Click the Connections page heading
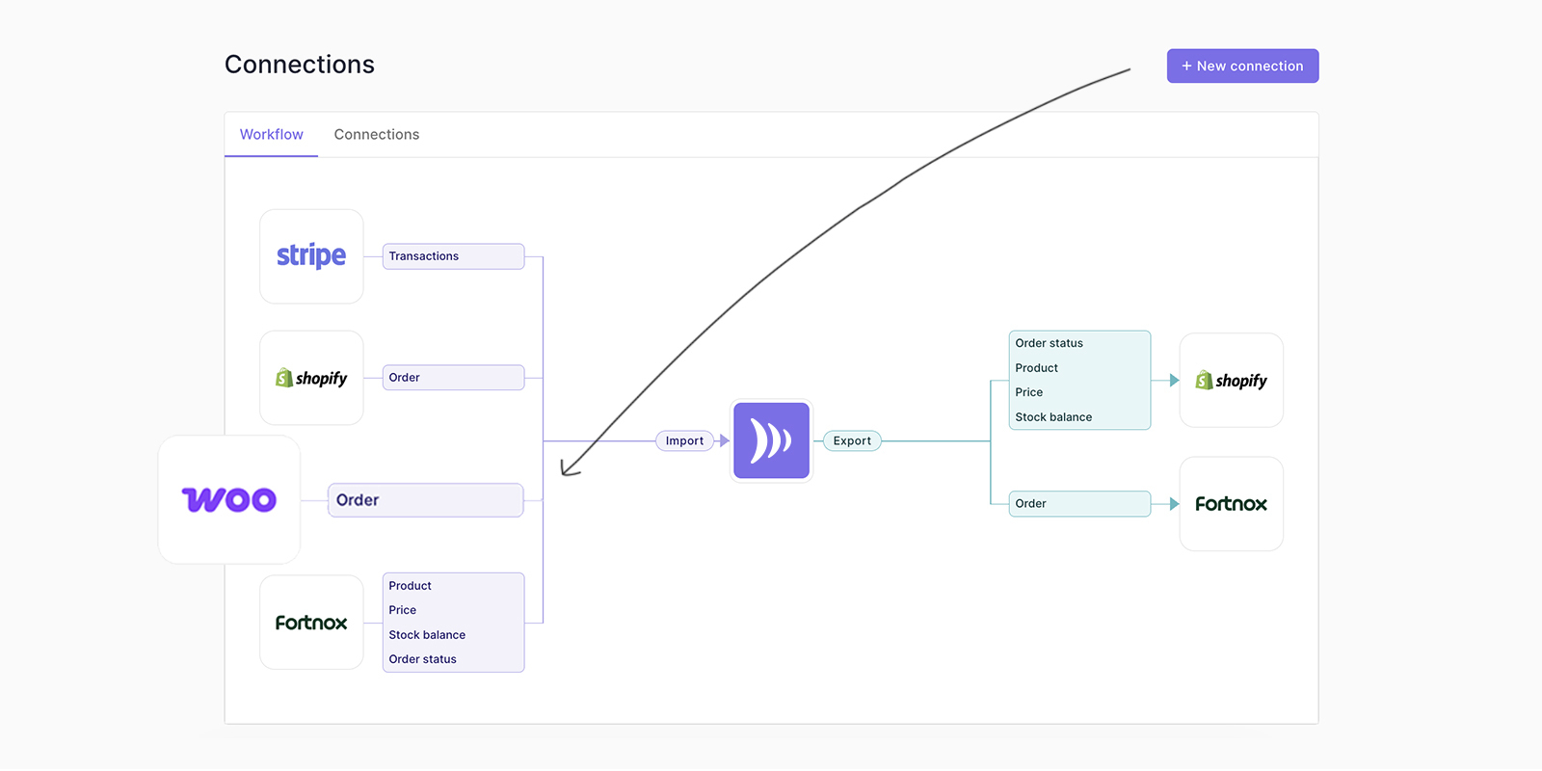1542x771 pixels. 300,65
